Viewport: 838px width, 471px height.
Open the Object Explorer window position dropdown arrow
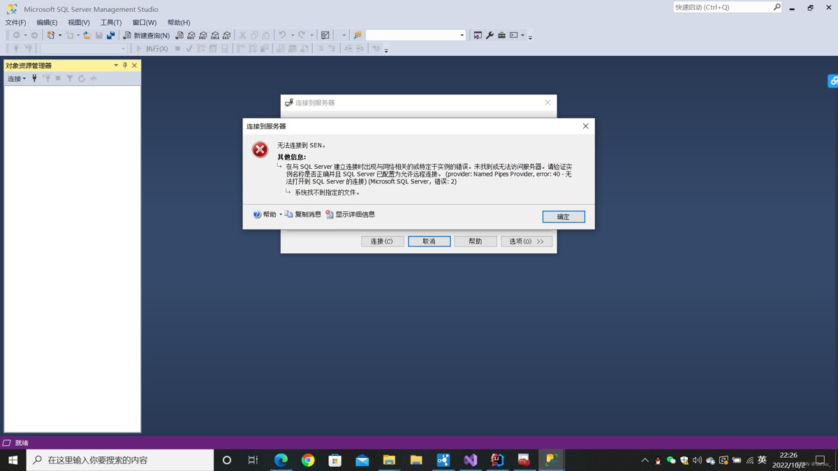coord(116,66)
